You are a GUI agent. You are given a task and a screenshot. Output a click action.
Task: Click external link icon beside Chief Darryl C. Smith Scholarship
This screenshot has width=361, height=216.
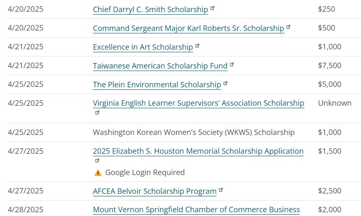click(212, 8)
